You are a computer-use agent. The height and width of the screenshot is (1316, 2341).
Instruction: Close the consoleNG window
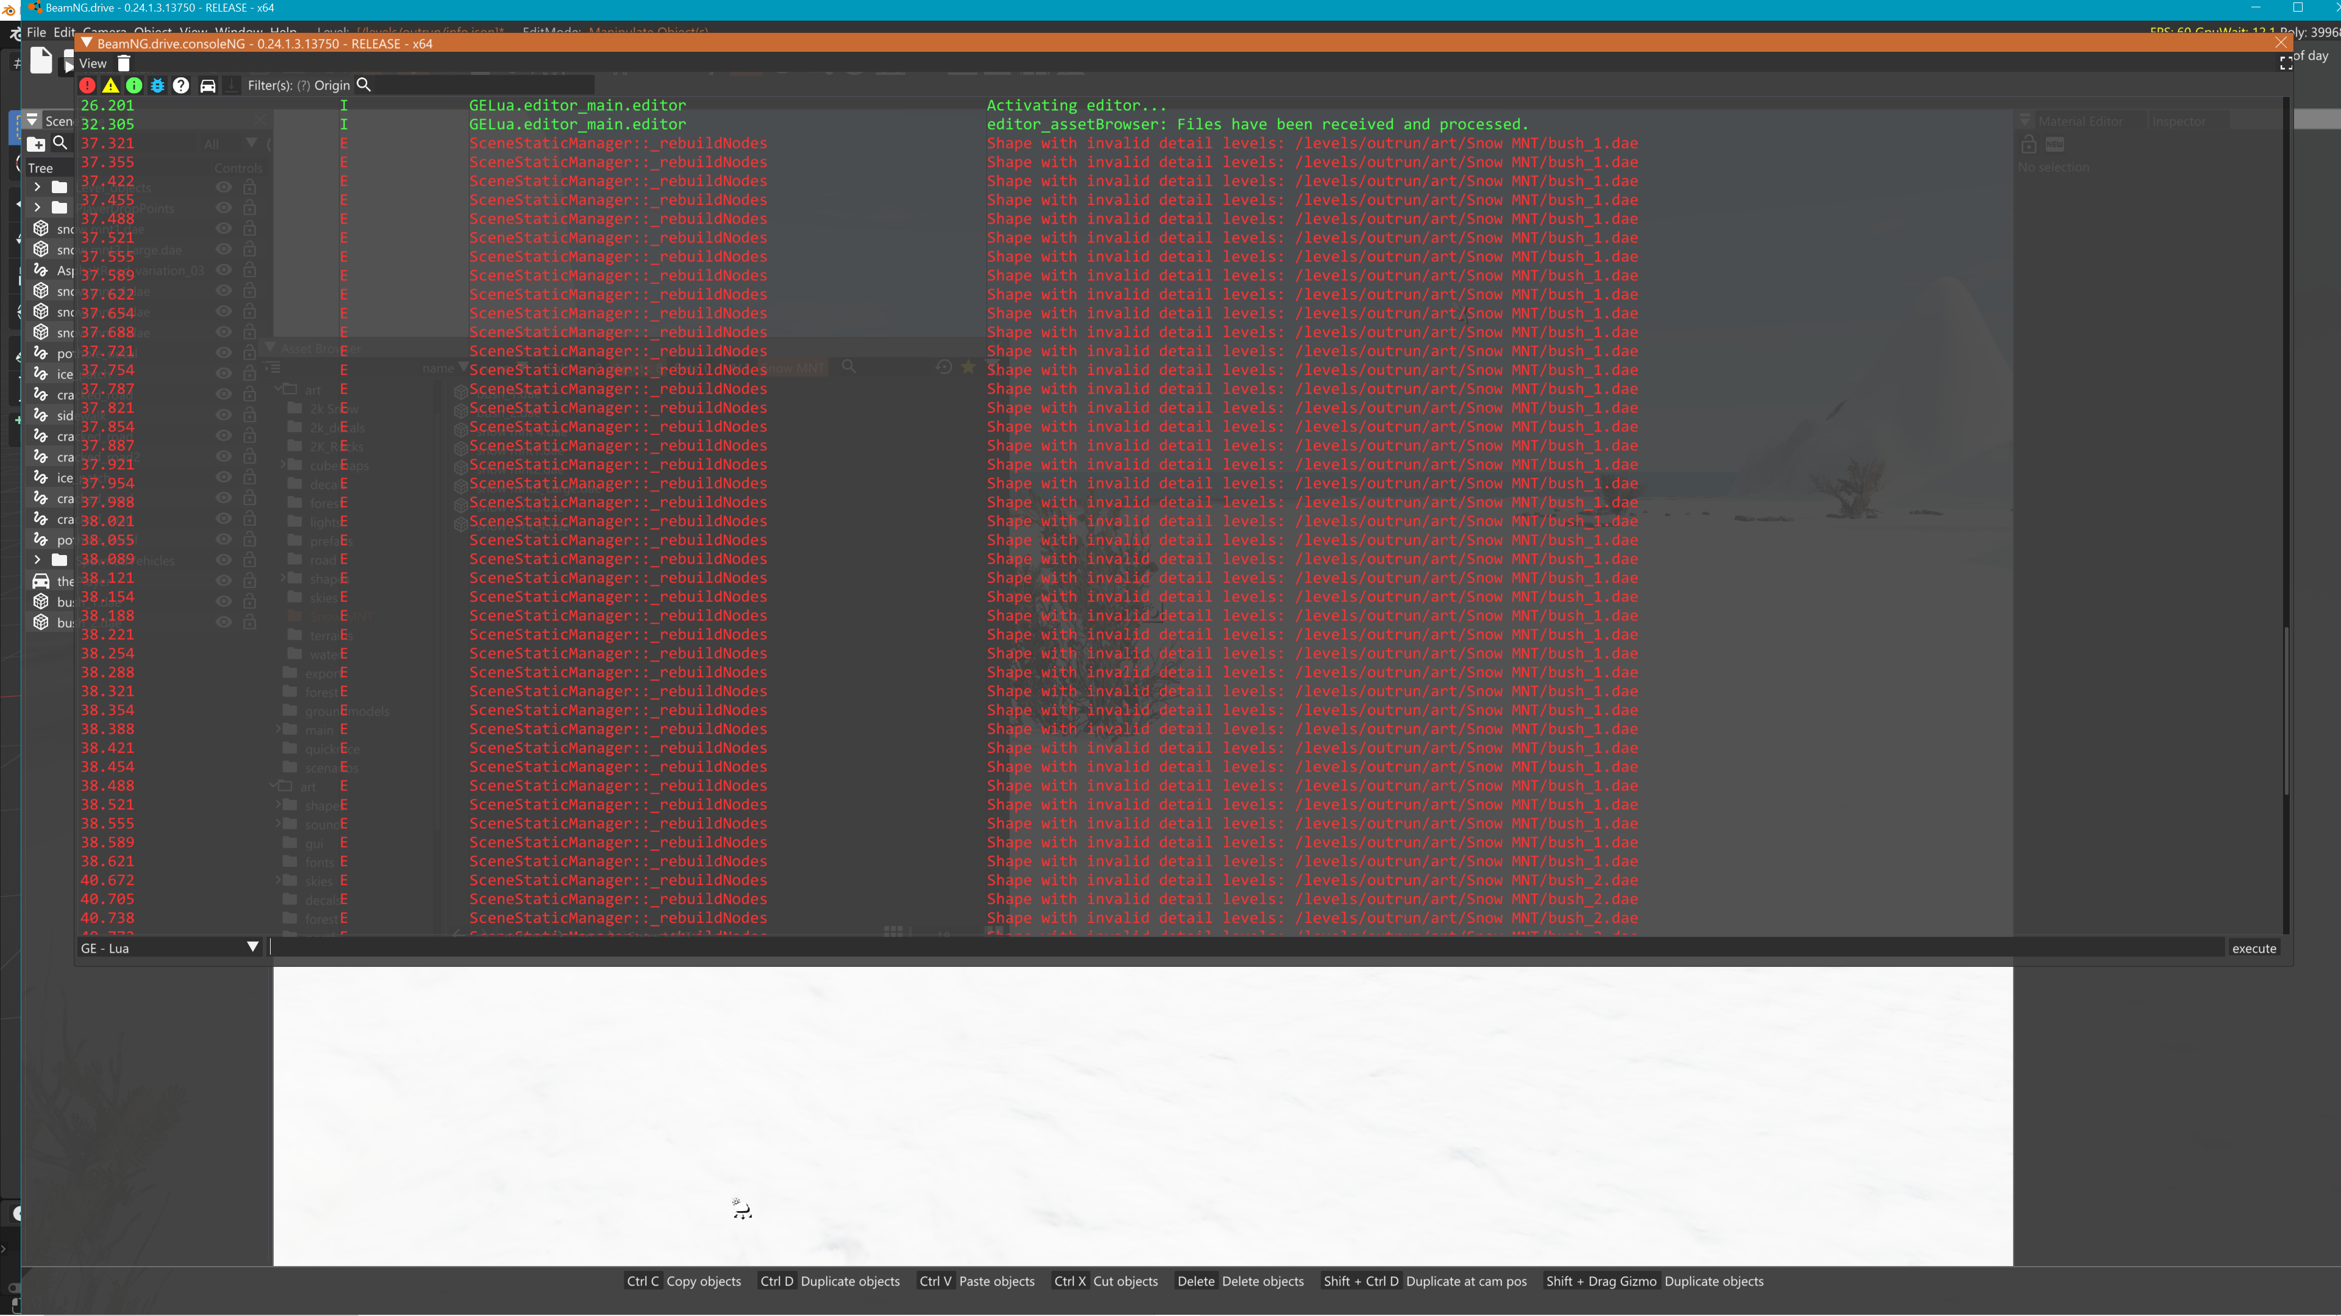pyautogui.click(x=2281, y=43)
